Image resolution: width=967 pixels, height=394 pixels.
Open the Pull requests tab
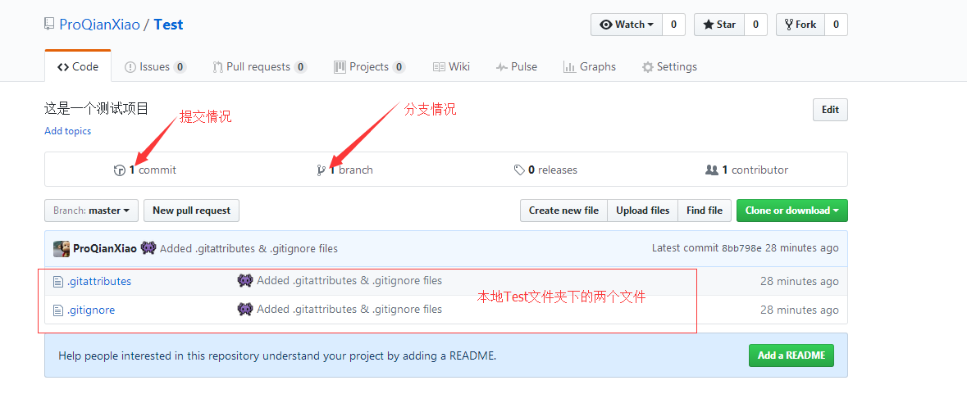click(260, 66)
